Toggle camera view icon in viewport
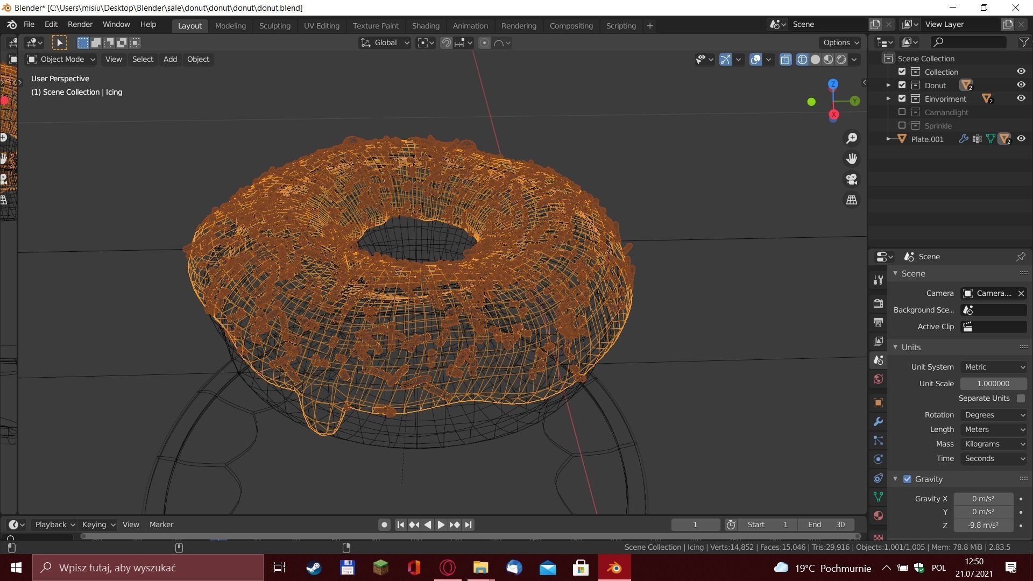 tap(852, 179)
